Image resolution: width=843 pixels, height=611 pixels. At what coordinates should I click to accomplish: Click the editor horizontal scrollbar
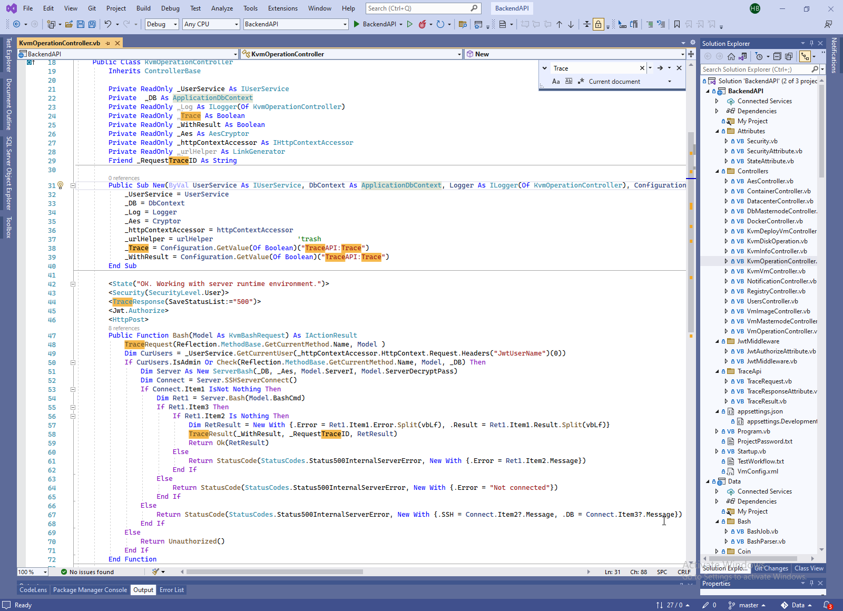[x=274, y=571]
